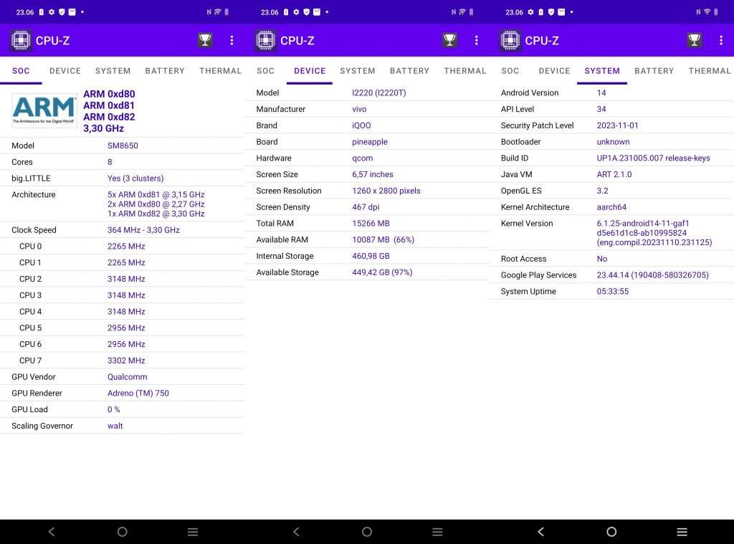Click the Java VM ART 2.1.0 value
The image size is (734, 544).
click(614, 174)
